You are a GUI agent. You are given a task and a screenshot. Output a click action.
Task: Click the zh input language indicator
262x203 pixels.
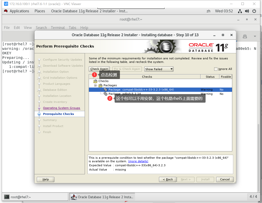pyautogui.click(x=208, y=11)
